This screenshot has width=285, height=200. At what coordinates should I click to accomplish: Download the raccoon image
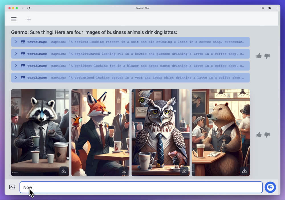click(x=64, y=171)
